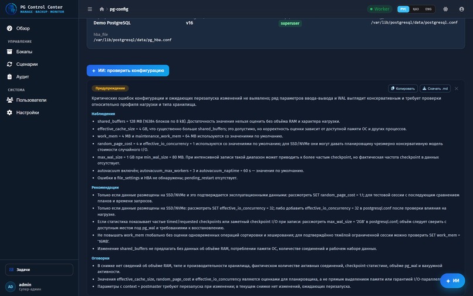Click the hba_file label

[101, 35]
